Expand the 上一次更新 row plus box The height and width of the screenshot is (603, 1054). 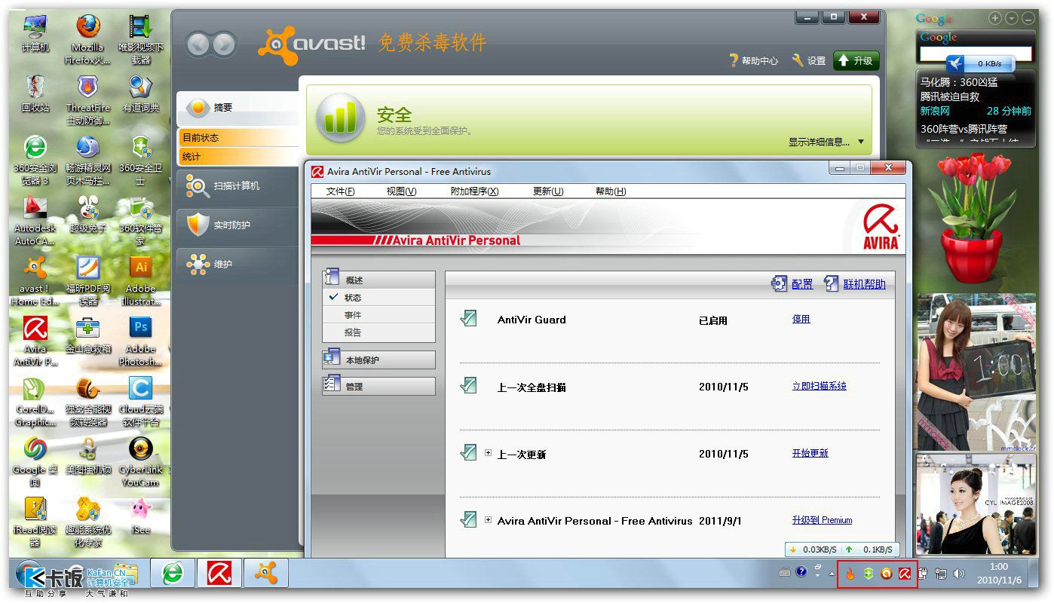(x=489, y=453)
